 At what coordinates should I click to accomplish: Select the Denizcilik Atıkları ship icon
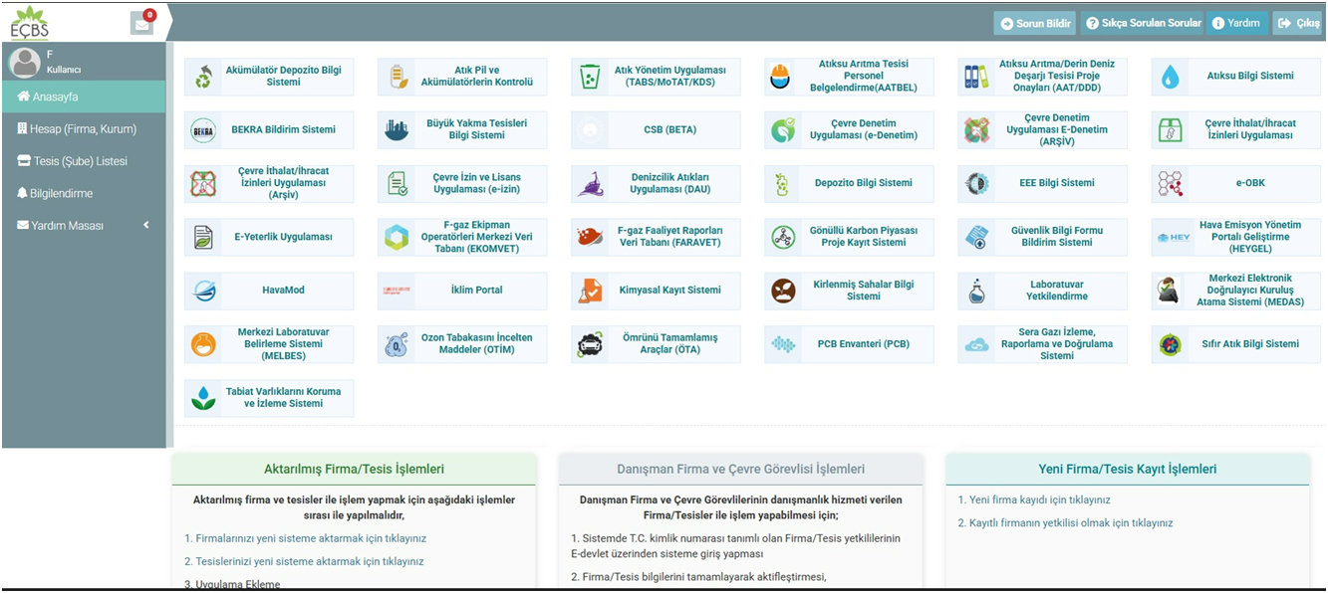[x=590, y=184]
